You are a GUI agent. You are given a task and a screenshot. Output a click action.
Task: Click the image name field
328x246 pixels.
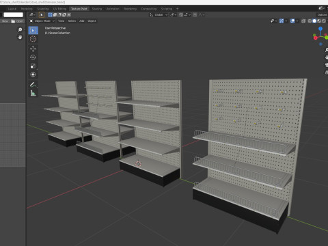click(13, 15)
